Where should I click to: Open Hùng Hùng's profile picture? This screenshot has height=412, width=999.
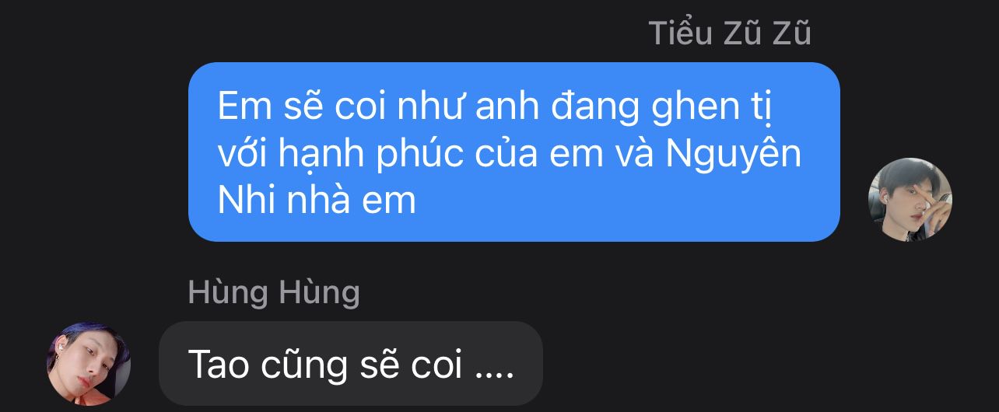coord(89,363)
